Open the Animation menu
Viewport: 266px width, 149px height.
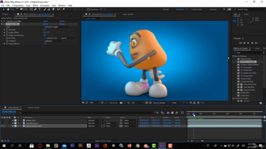(45, 5)
